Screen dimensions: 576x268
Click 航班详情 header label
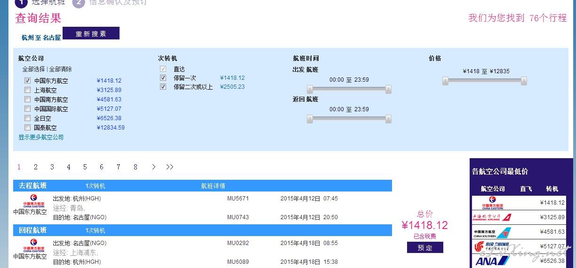(213, 186)
